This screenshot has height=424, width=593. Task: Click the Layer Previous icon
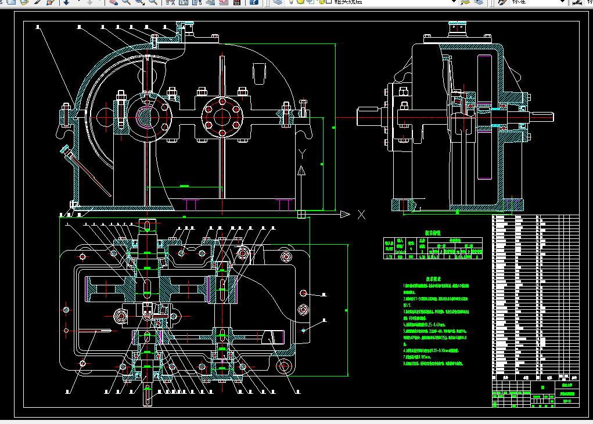[x=478, y=2]
